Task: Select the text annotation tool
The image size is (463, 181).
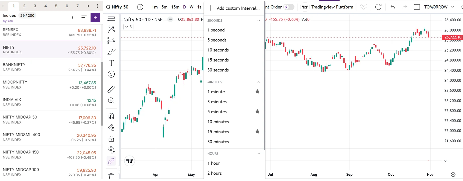Action: point(111,63)
